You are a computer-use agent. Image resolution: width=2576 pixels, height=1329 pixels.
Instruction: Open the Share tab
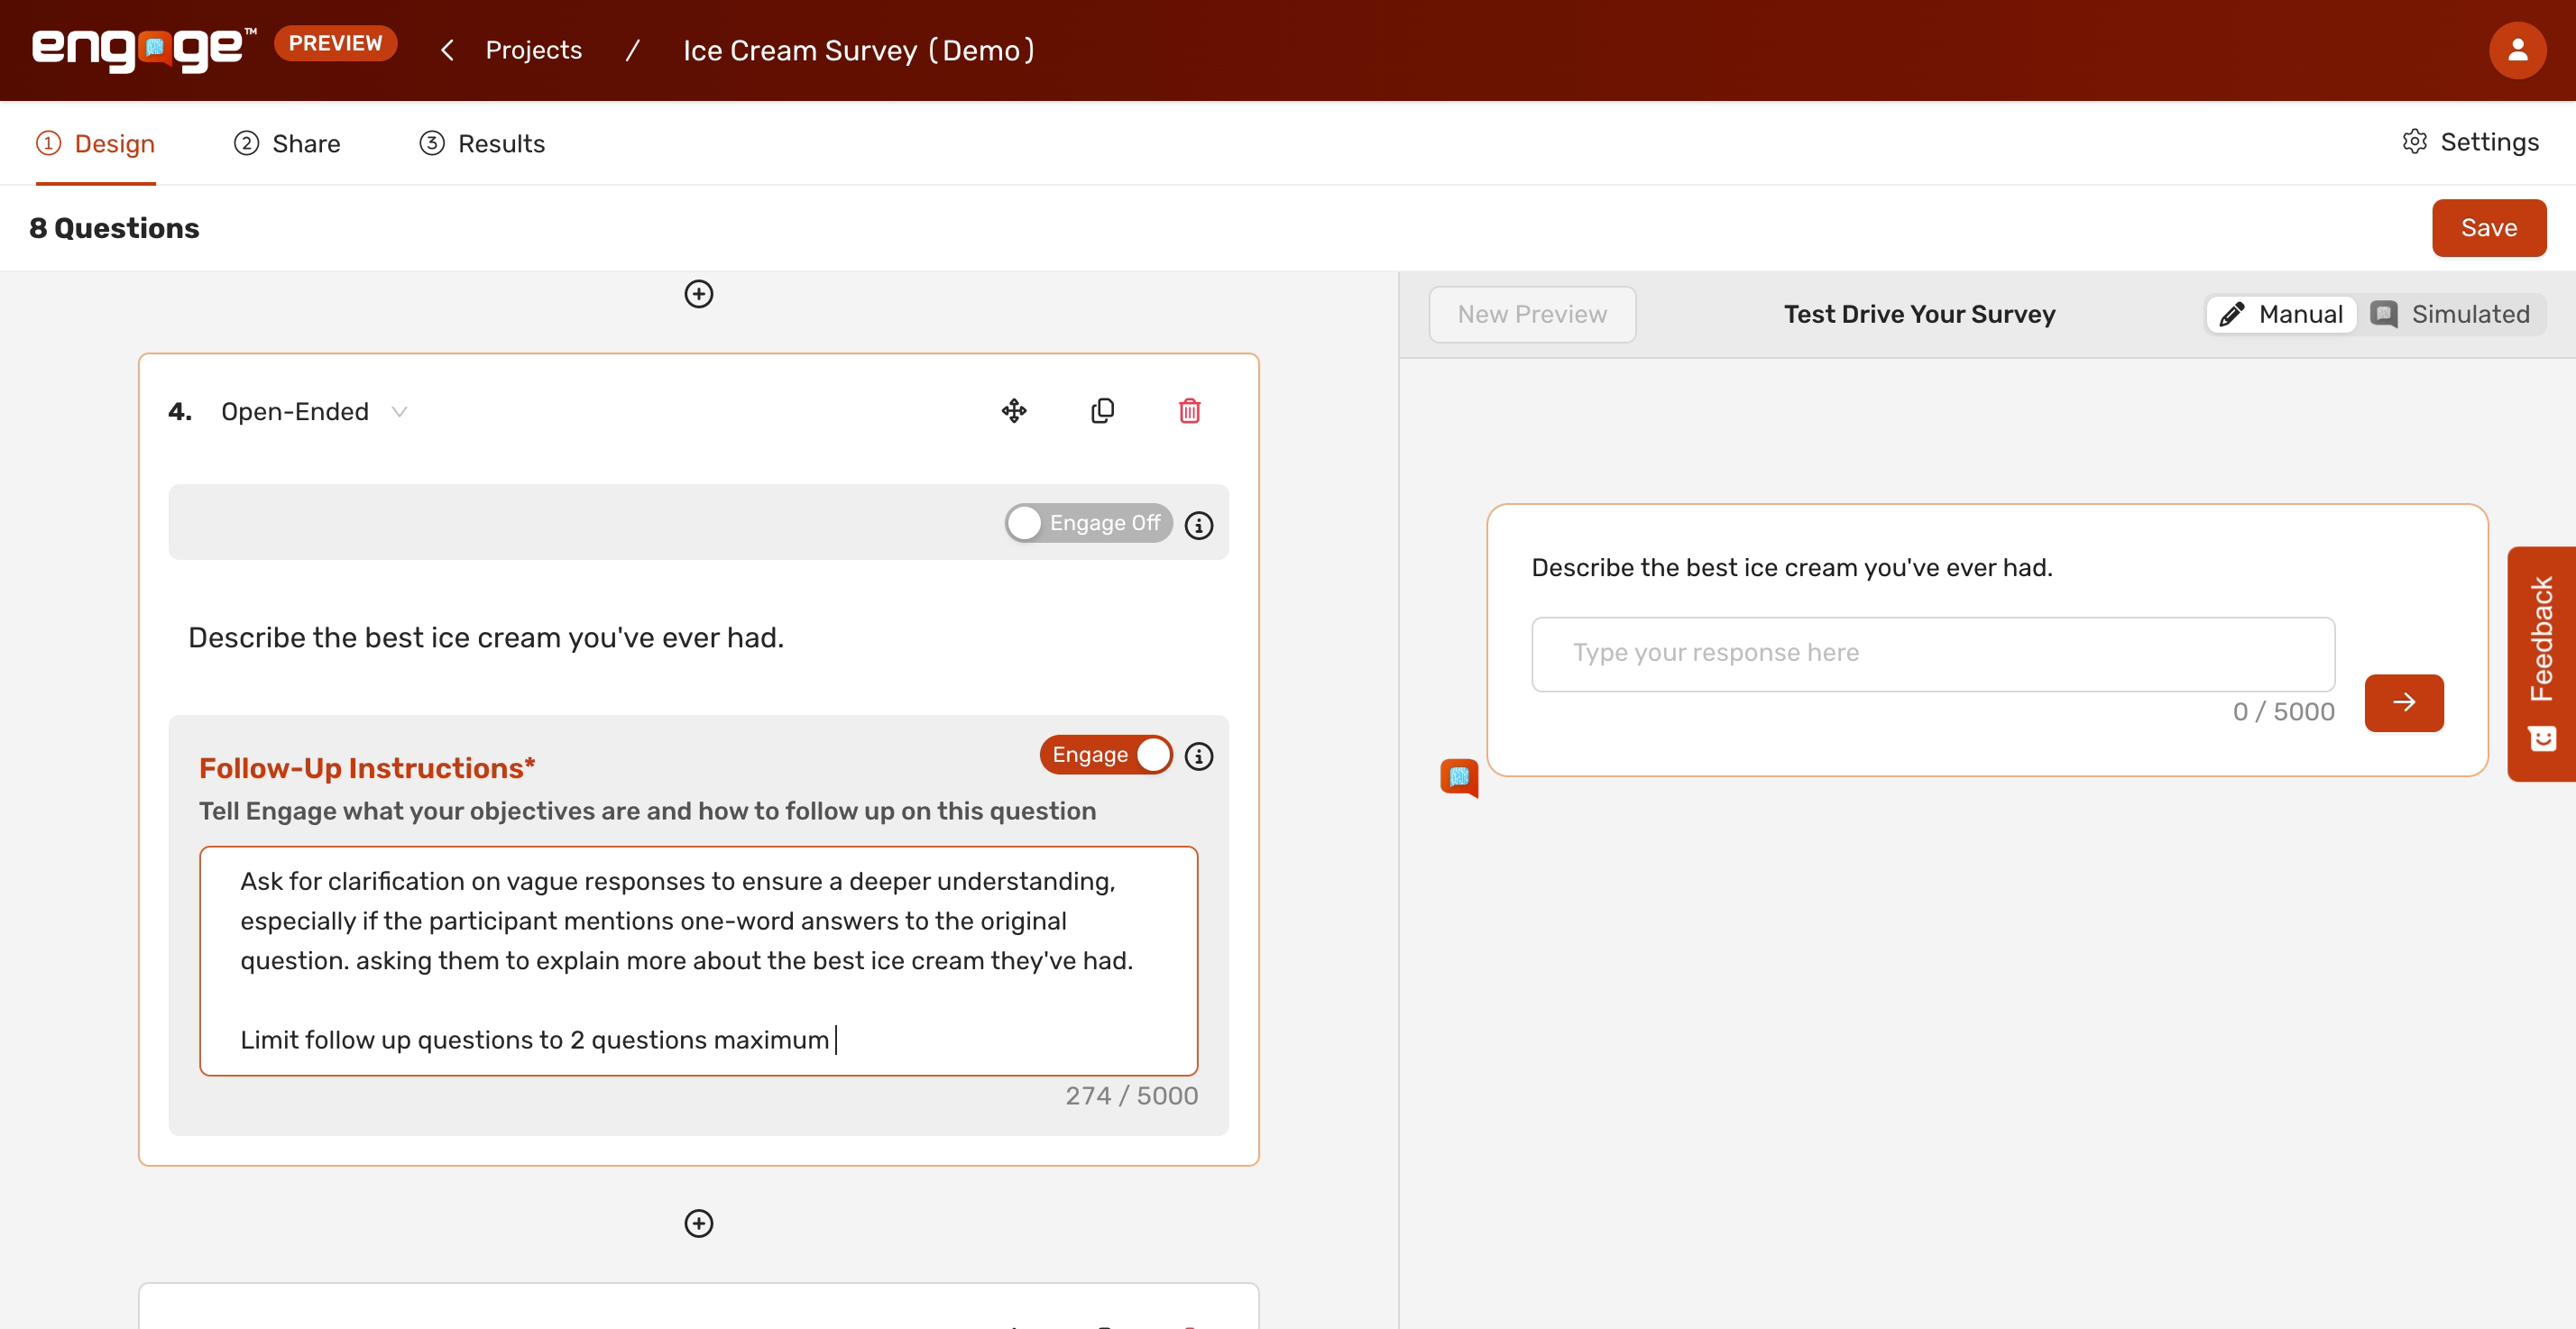coord(287,144)
